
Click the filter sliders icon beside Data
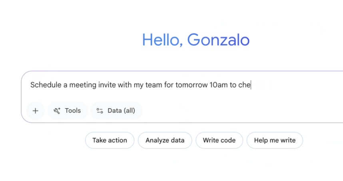(100, 111)
